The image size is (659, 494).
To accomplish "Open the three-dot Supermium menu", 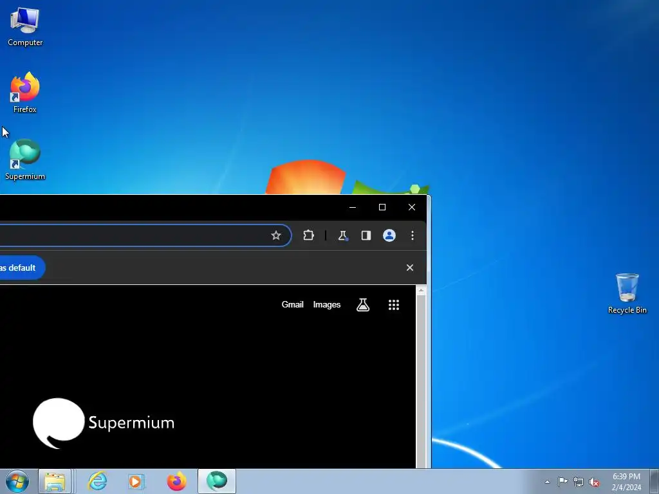I will [413, 235].
